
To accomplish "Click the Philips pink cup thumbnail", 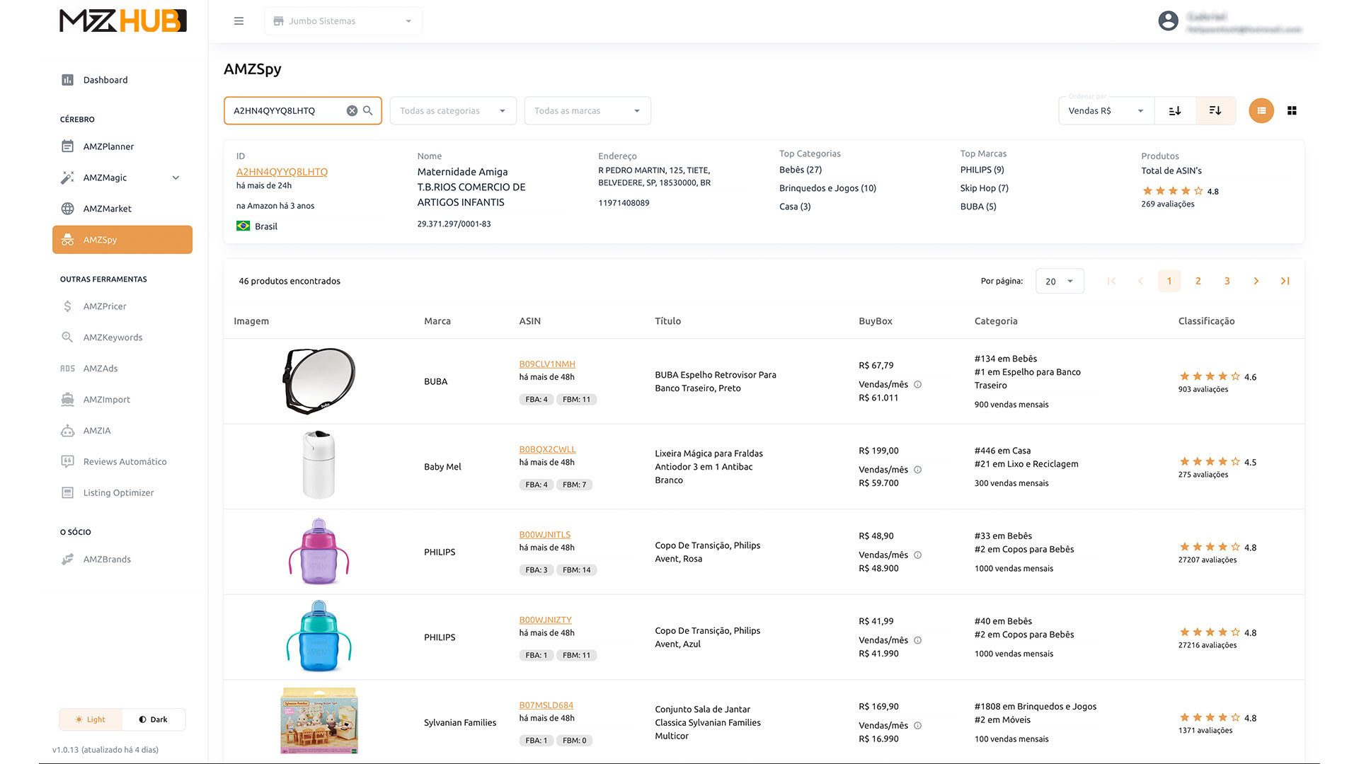I will pyautogui.click(x=319, y=552).
